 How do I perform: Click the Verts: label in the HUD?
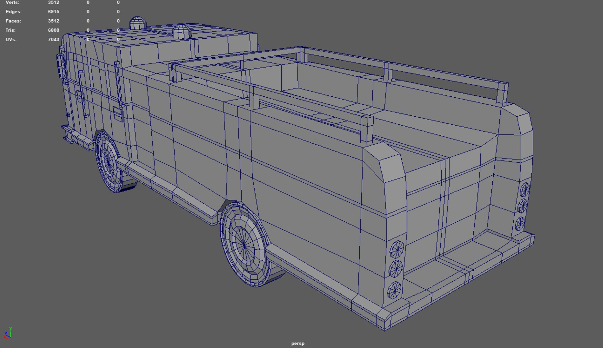click(12, 2)
